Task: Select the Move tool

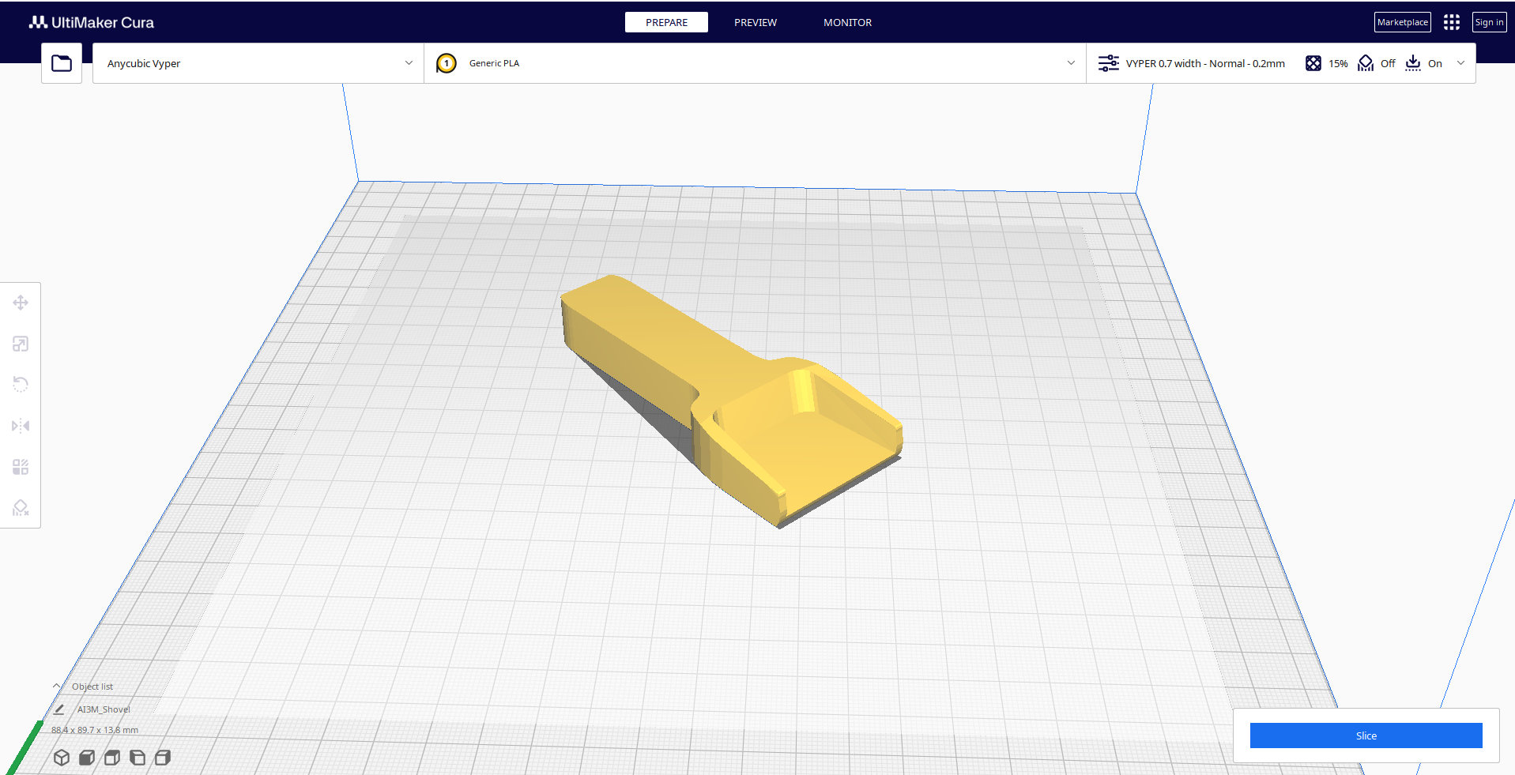Action: click(21, 303)
